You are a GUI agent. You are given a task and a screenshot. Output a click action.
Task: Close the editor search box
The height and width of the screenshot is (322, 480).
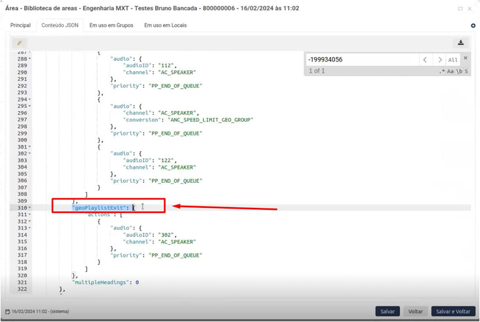[466, 59]
